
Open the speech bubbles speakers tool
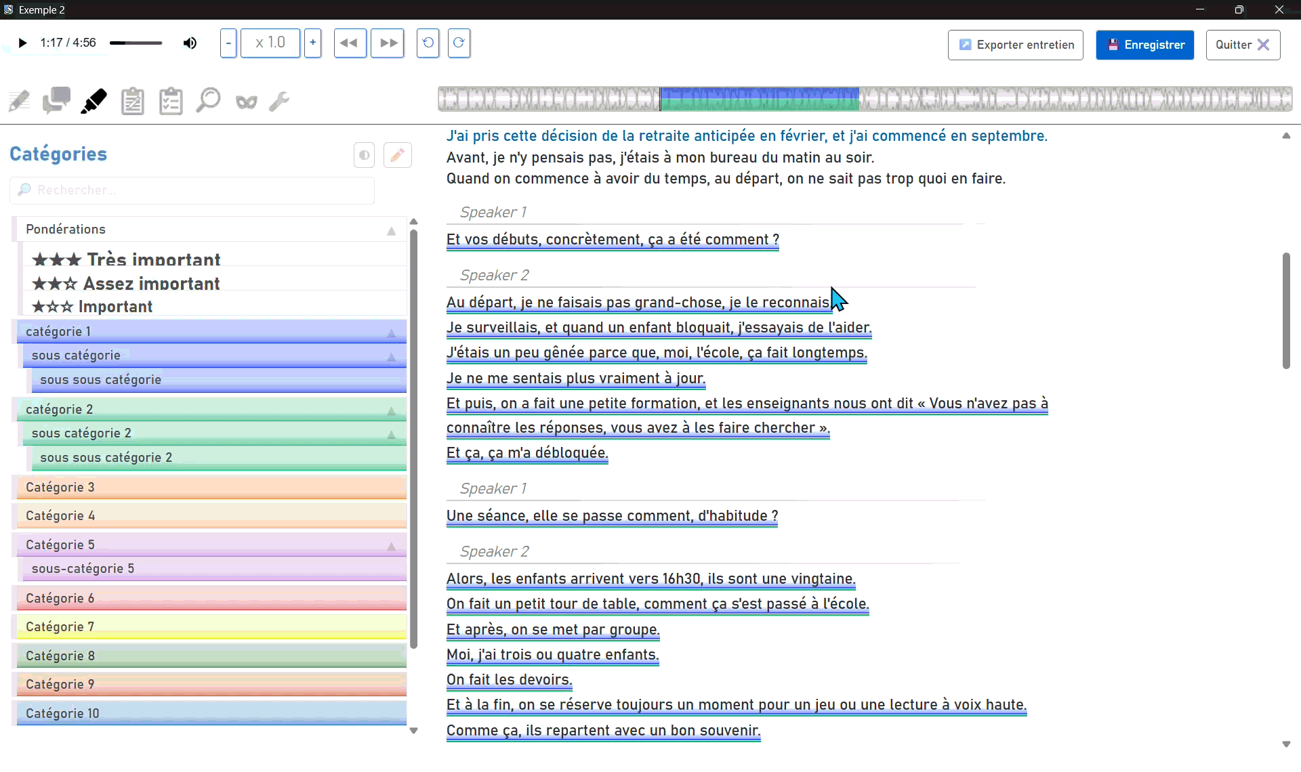tap(56, 101)
